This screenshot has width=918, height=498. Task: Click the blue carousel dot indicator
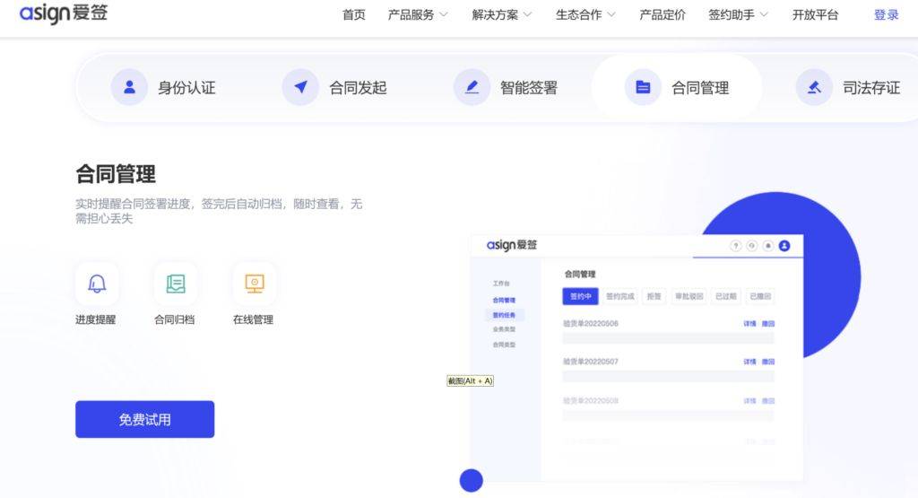(x=472, y=480)
